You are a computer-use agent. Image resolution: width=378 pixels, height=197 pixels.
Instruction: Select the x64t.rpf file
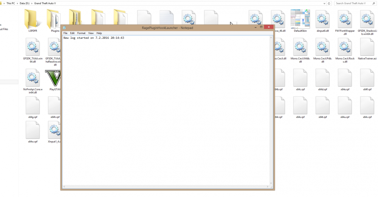tap(322, 107)
